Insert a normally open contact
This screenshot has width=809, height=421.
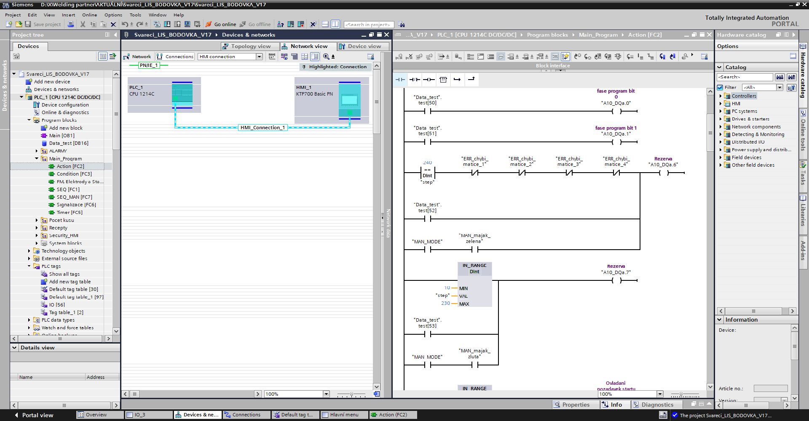click(x=400, y=80)
